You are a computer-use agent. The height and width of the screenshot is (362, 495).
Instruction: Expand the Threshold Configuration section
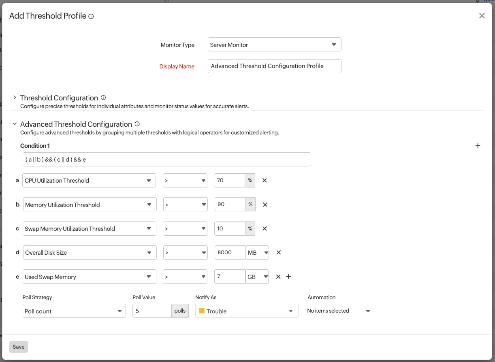(15, 98)
